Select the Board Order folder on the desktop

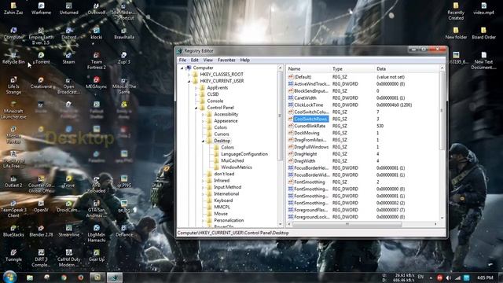(483, 33)
